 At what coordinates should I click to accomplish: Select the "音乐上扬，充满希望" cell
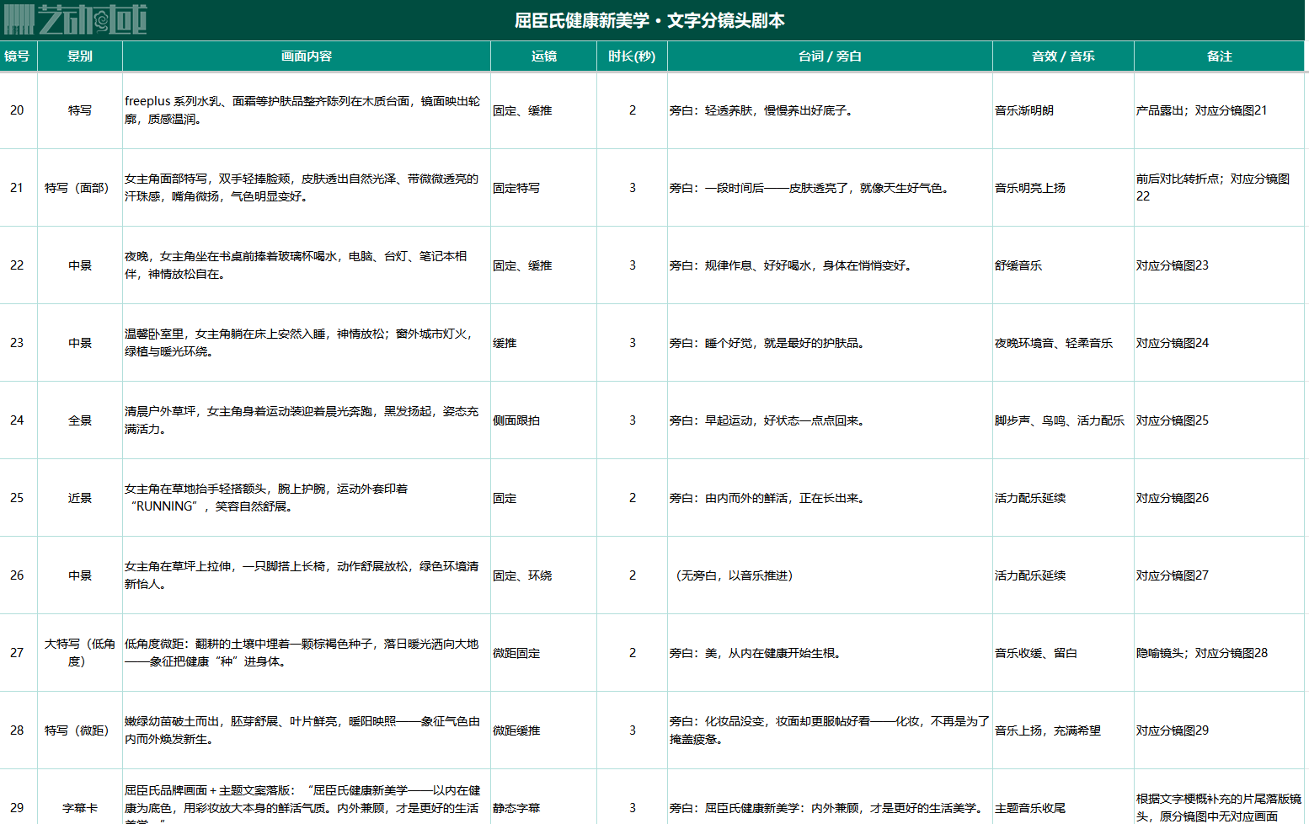click(x=1063, y=730)
